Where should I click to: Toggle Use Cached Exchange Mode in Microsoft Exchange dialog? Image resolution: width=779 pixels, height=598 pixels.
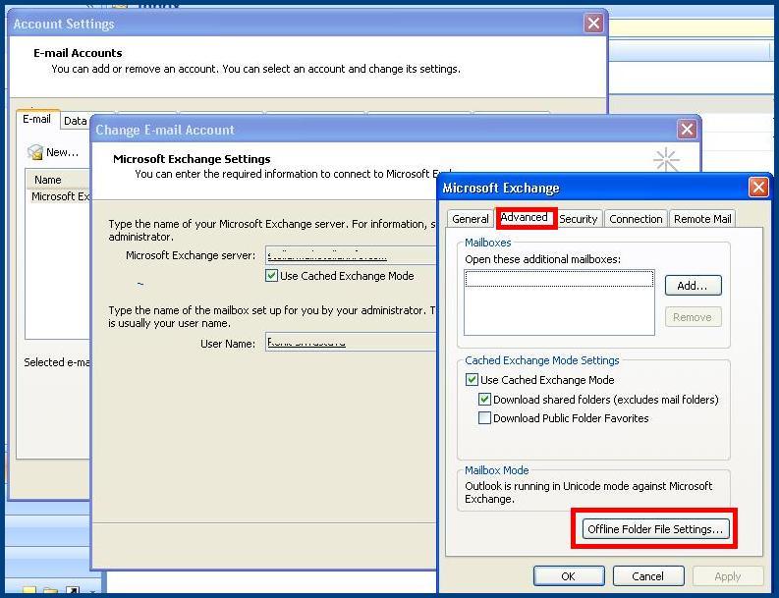[x=472, y=380]
